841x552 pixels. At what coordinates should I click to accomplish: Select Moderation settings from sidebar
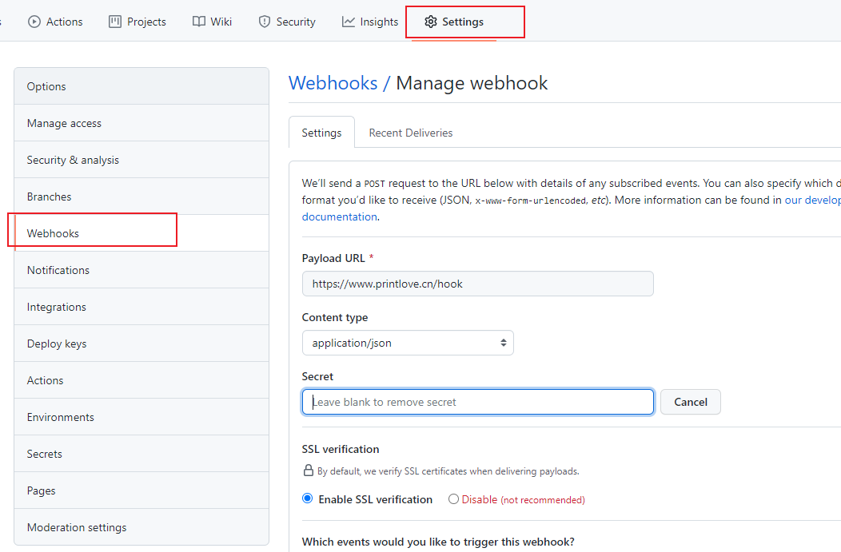click(x=77, y=527)
